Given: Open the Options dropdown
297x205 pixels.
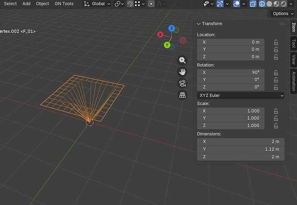Looking at the screenshot, I should tap(283, 14).
